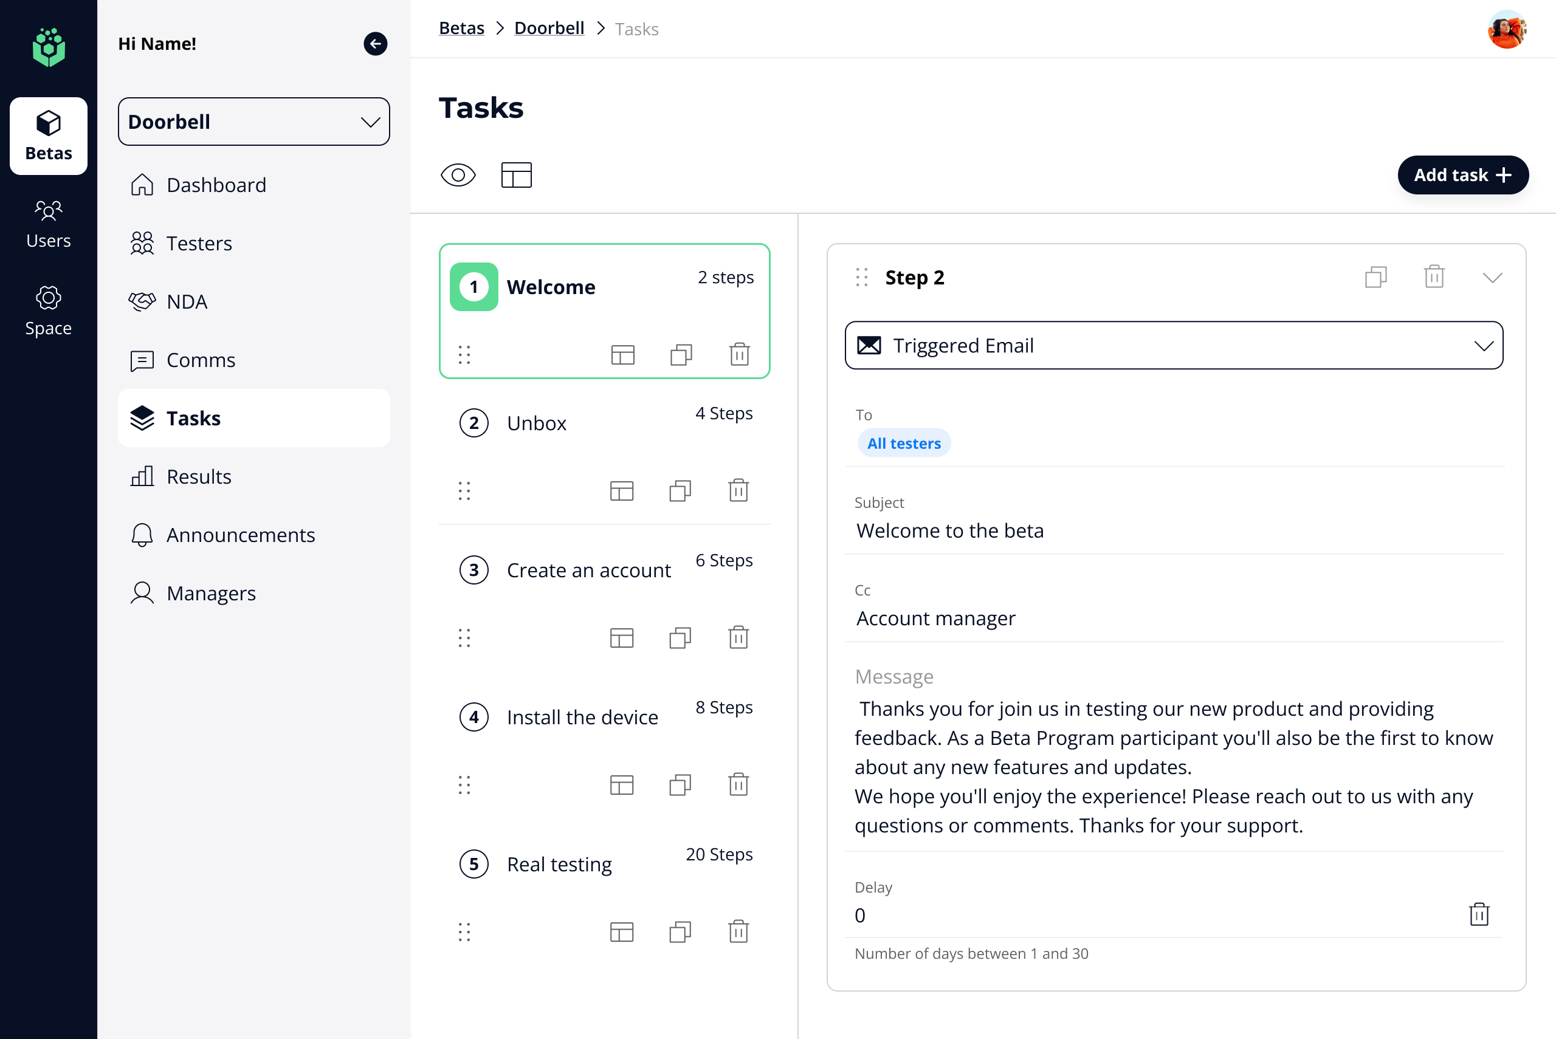Click the Step 2 duplicate icon

(x=1375, y=277)
